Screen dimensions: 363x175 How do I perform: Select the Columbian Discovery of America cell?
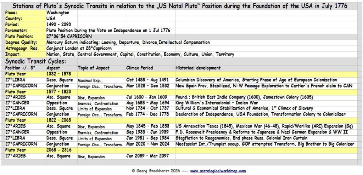[267, 80]
